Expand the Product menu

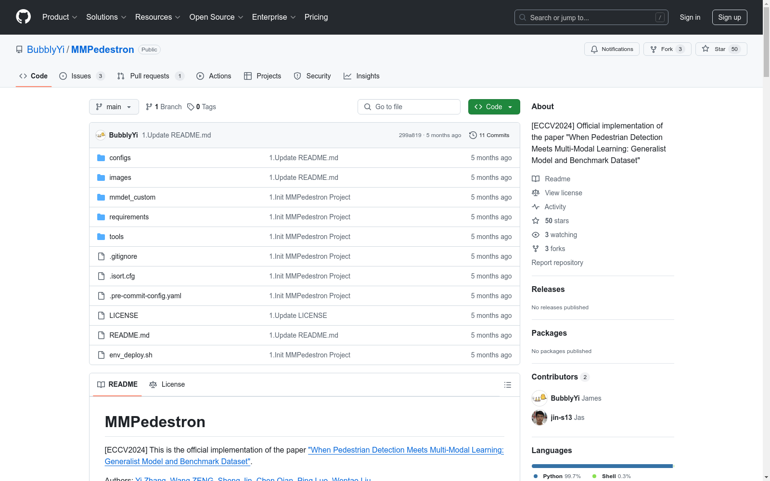click(x=60, y=17)
